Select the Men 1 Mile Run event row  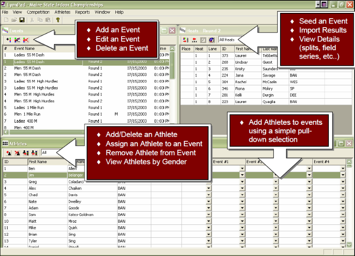coord(31,114)
